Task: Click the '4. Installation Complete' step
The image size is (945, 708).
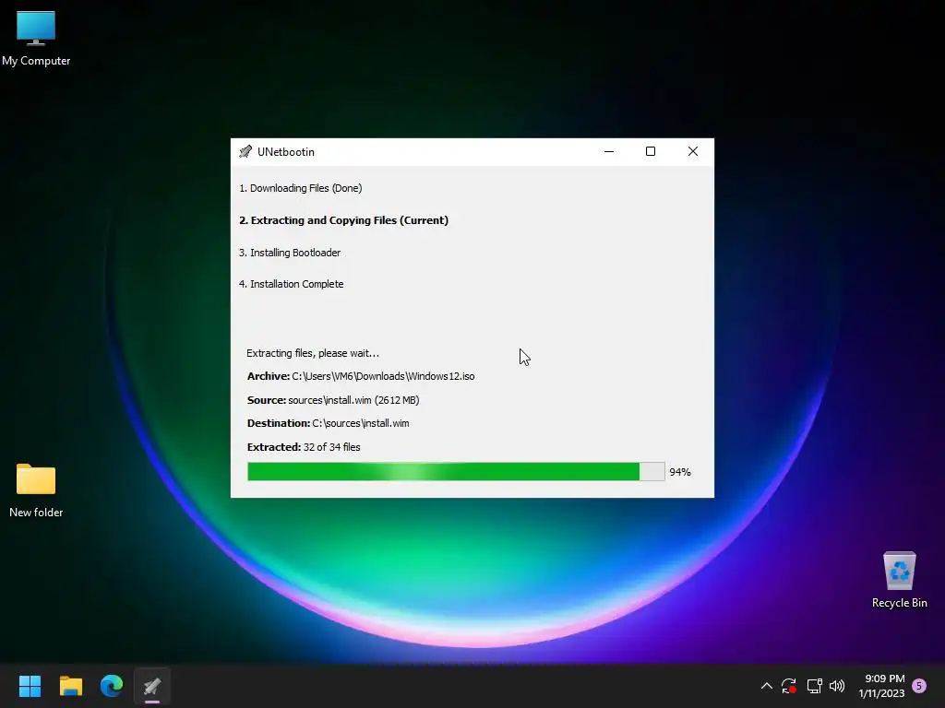Action: 291,284
